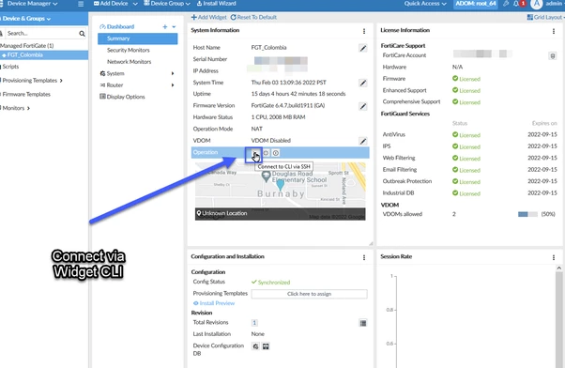Click the second Device Configuration DB icon
This screenshot has width=565, height=368.
pos(266,346)
